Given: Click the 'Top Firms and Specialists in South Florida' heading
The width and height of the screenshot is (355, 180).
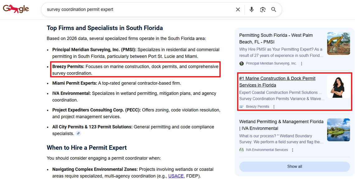Looking at the screenshot, I should [105, 28].
